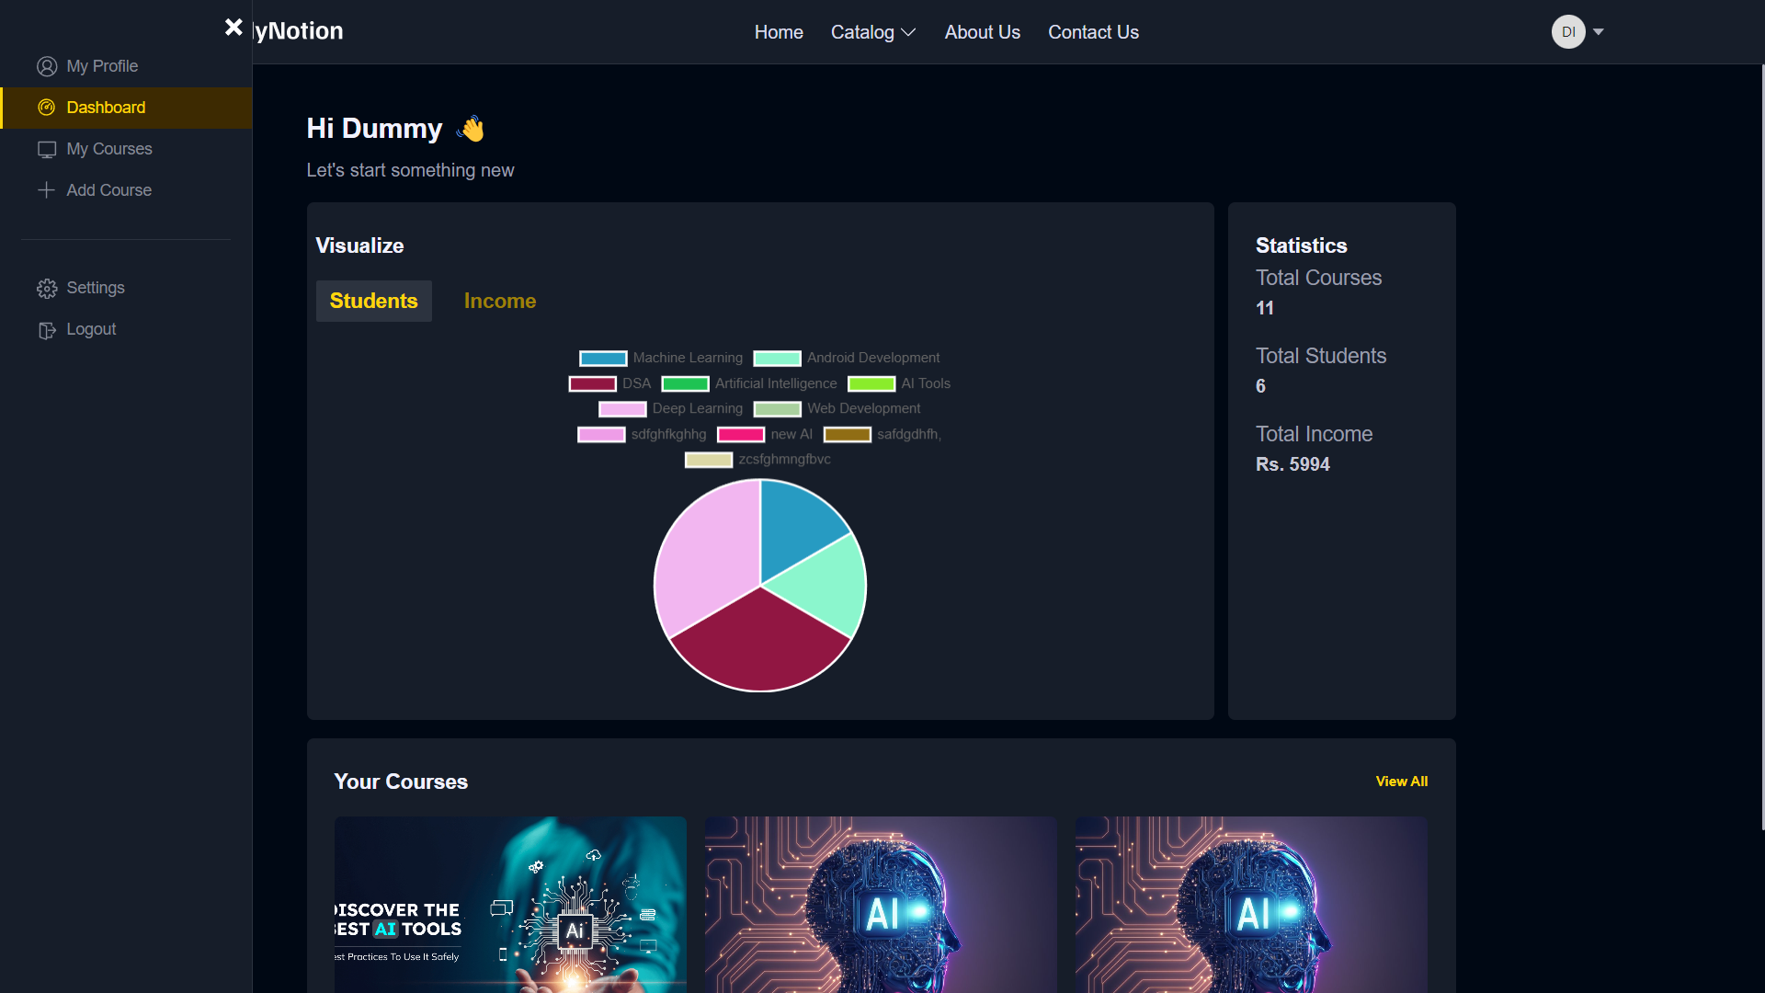Select the Dashboard icon in the sidebar

click(x=46, y=108)
